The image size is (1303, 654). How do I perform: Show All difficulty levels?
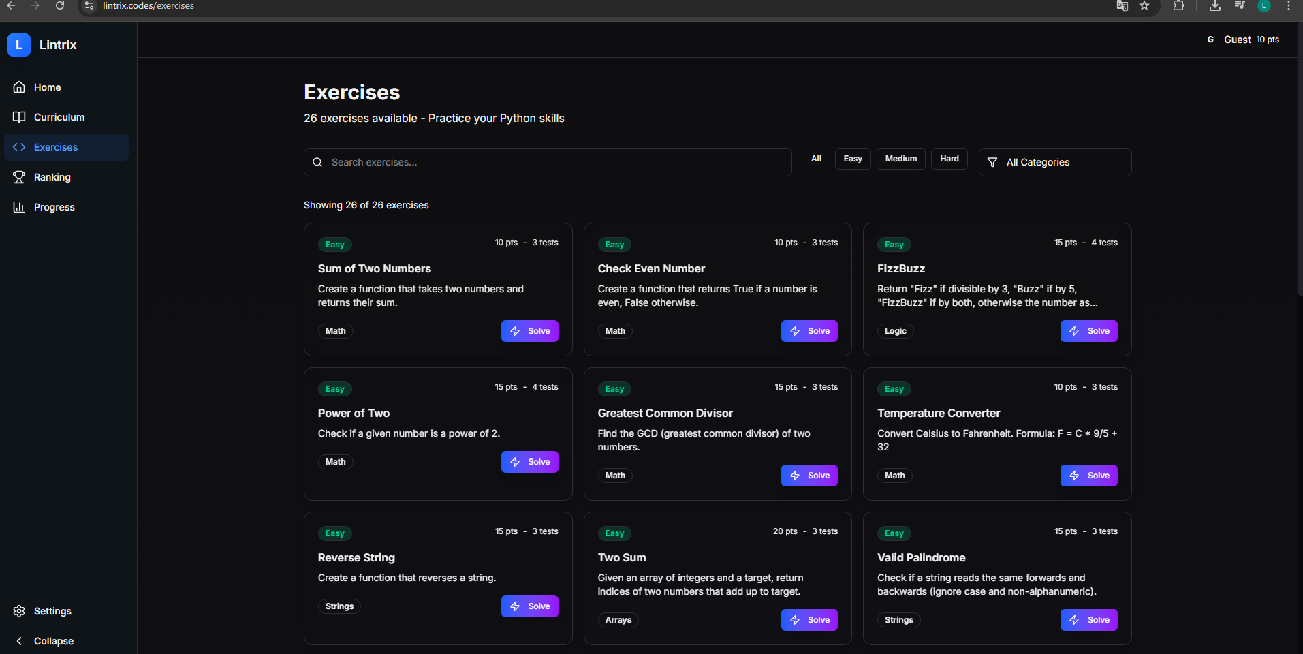(x=816, y=159)
